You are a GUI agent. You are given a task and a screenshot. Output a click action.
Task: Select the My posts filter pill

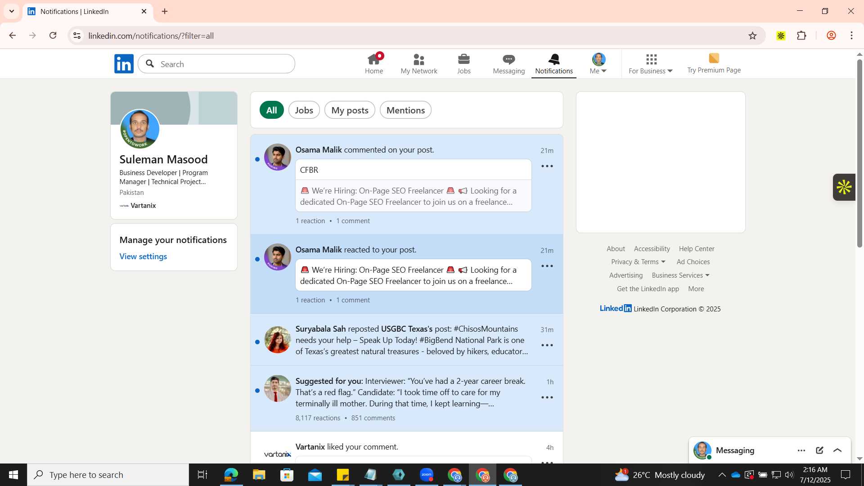coord(350,110)
